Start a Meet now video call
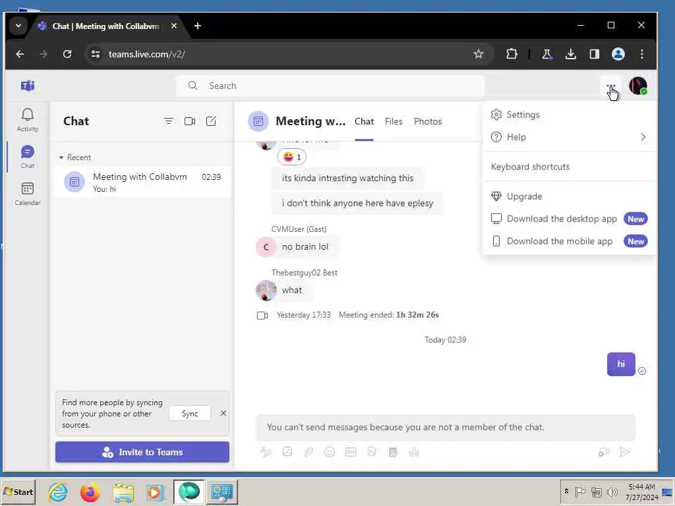The height and width of the screenshot is (506, 675). (x=190, y=121)
